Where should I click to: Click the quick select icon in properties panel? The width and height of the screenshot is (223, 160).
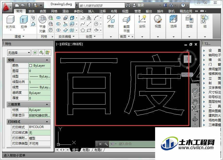pos(48,53)
